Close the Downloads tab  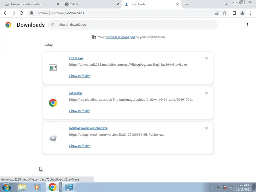click(x=177, y=4)
